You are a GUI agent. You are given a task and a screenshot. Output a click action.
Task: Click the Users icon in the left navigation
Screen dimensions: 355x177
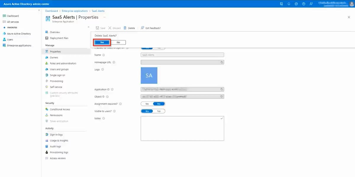pos(4,40)
